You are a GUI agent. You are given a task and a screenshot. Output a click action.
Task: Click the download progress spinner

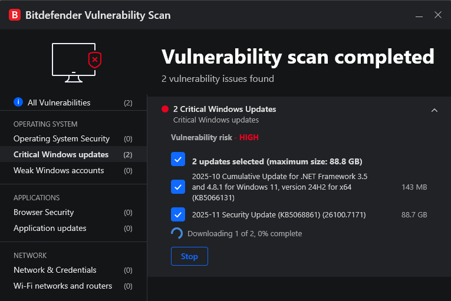coord(177,233)
